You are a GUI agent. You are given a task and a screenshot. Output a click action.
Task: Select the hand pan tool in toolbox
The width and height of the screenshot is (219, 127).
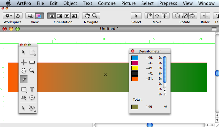pyautogui.click(x=23, y=71)
